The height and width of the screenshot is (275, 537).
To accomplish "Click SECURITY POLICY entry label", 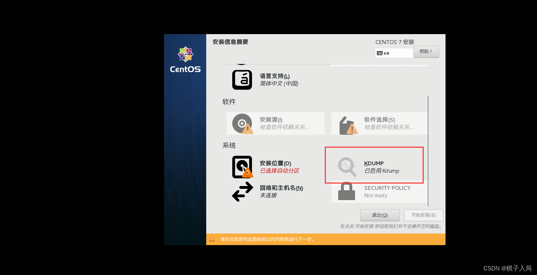I will click(x=387, y=188).
